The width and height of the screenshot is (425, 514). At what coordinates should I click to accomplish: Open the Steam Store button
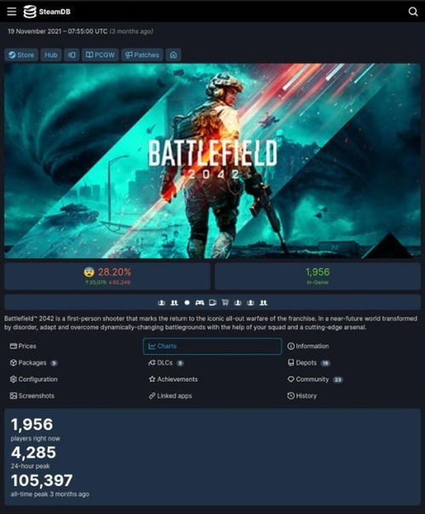tap(21, 55)
